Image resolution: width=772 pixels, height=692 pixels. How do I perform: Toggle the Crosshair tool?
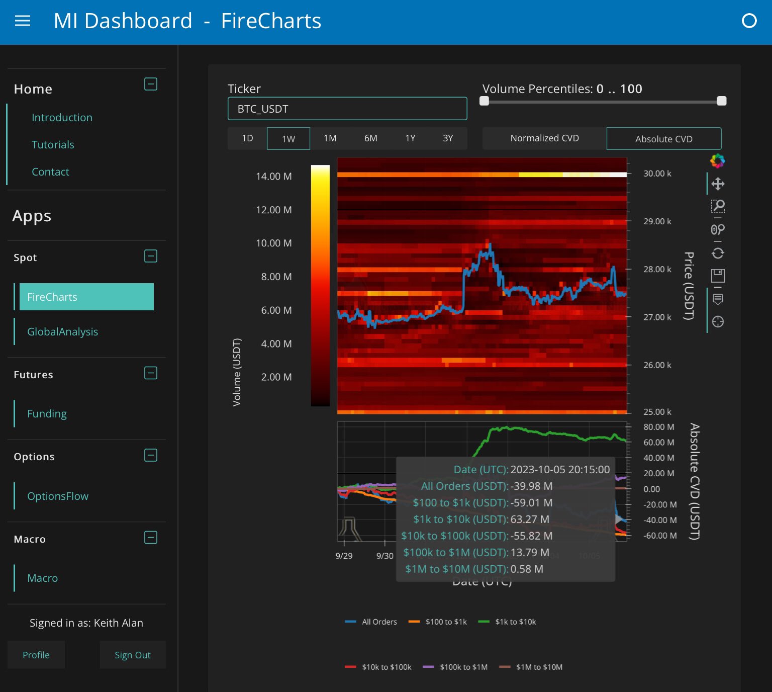coord(718,322)
